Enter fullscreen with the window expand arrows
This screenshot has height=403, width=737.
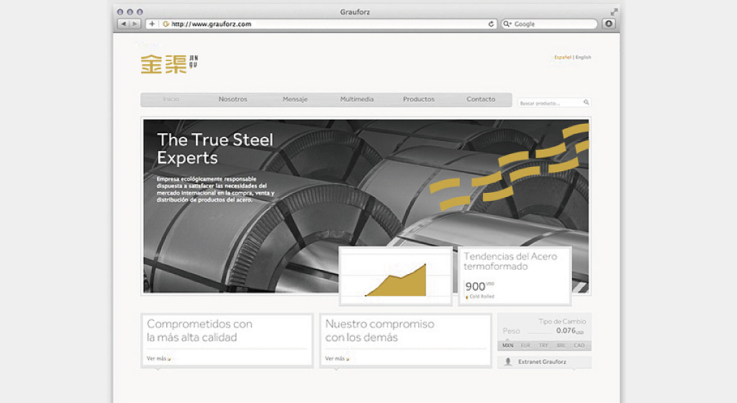614,12
